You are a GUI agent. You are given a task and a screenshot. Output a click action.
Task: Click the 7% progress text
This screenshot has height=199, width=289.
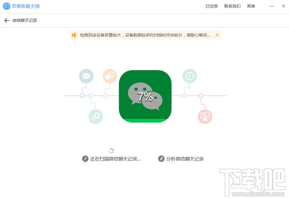click(145, 96)
